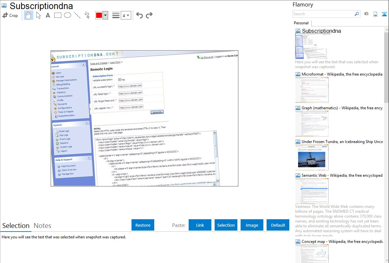Open Under Frozen Tundra snapshot title
Viewport: 389px width, 263px height.
tap(342, 141)
